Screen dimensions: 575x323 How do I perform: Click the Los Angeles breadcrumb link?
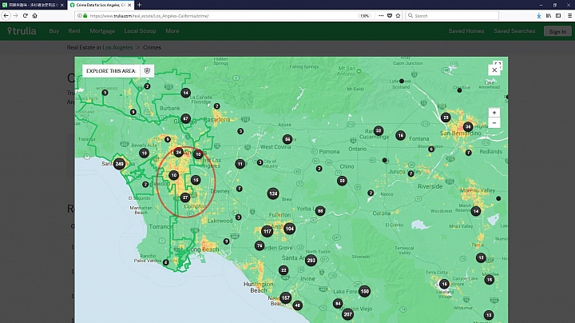pos(117,47)
